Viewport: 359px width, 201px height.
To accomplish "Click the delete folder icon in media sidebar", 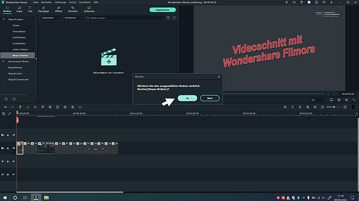I will pyautogui.click(x=14, y=99).
